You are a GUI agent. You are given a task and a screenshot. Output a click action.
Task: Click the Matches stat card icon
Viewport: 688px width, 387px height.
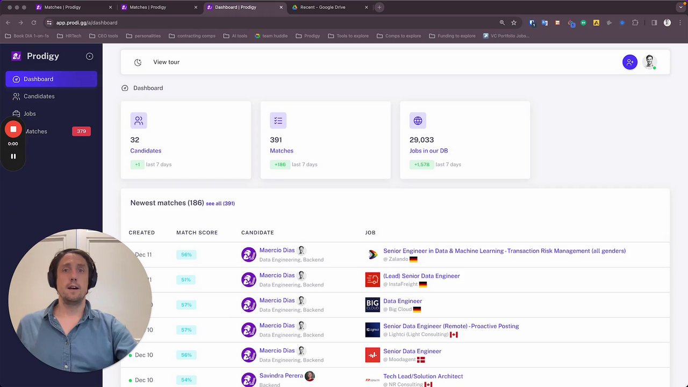pyautogui.click(x=278, y=120)
